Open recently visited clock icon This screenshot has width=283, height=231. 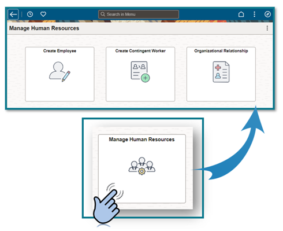[x=30, y=14]
